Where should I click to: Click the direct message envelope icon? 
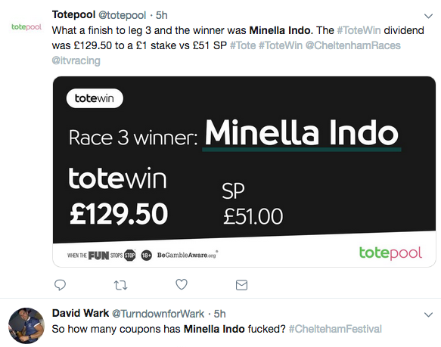coord(241,285)
